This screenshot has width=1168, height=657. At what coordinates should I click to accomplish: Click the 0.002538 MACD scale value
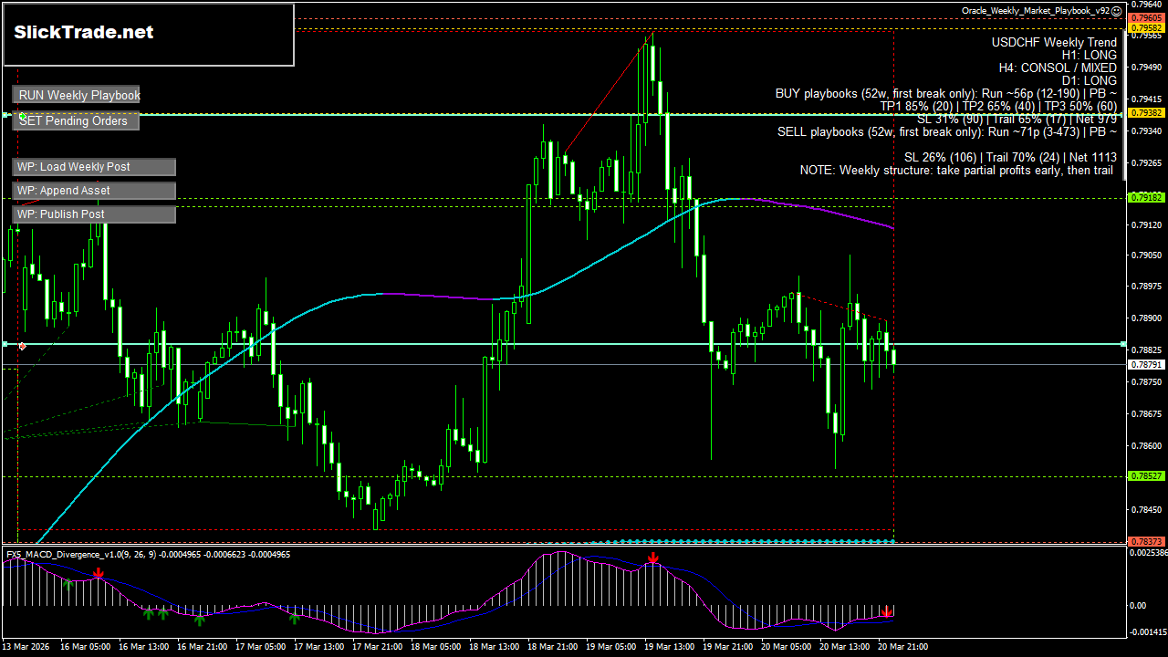1149,553
